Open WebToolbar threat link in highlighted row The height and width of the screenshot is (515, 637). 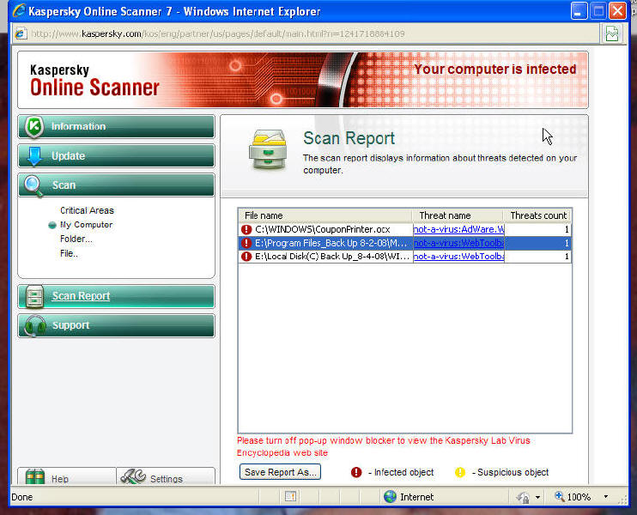click(458, 243)
